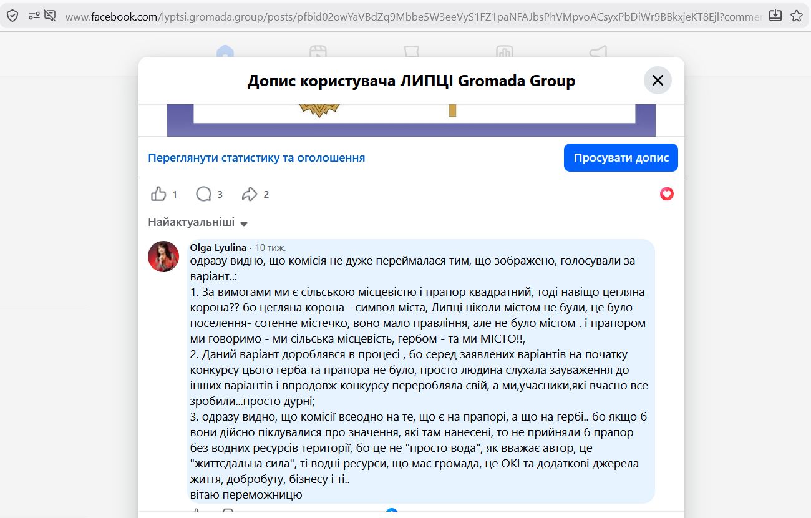Open the browser tracking protection shield
The height and width of the screenshot is (518, 811).
[x=12, y=16]
